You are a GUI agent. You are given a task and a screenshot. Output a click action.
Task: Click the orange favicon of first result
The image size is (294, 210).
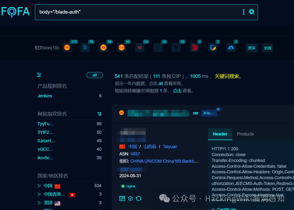click(121, 113)
